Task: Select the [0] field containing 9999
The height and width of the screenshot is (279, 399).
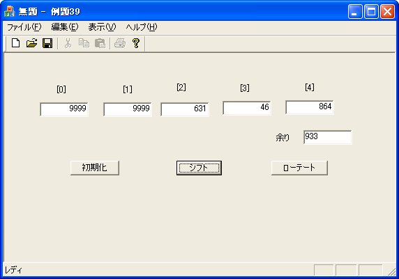Action: pos(64,109)
